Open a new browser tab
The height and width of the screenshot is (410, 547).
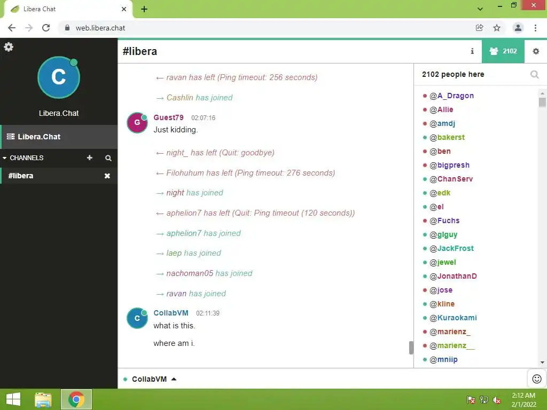click(x=144, y=9)
